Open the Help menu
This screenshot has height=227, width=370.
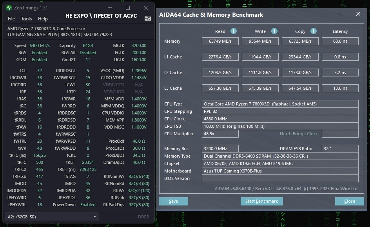pyautogui.click(x=43, y=19)
